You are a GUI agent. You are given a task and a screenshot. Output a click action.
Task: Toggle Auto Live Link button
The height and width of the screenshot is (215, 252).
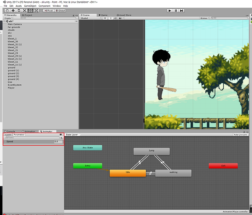click(240, 135)
